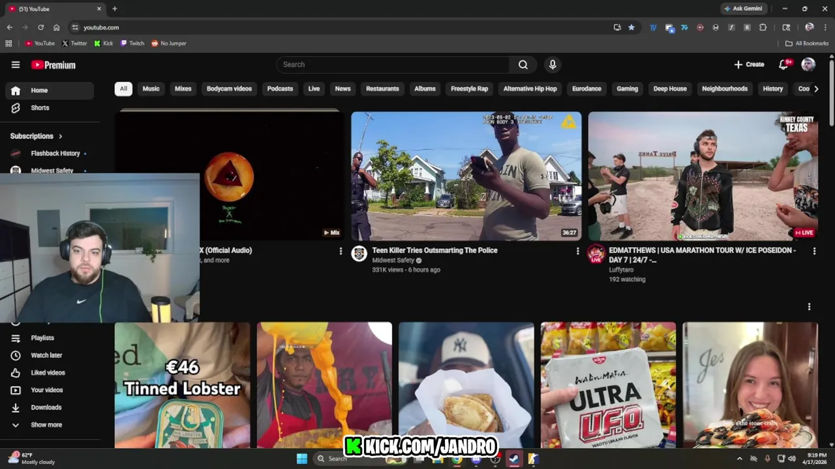
Task: Open Chrome from the taskbar
Action: tap(457, 459)
